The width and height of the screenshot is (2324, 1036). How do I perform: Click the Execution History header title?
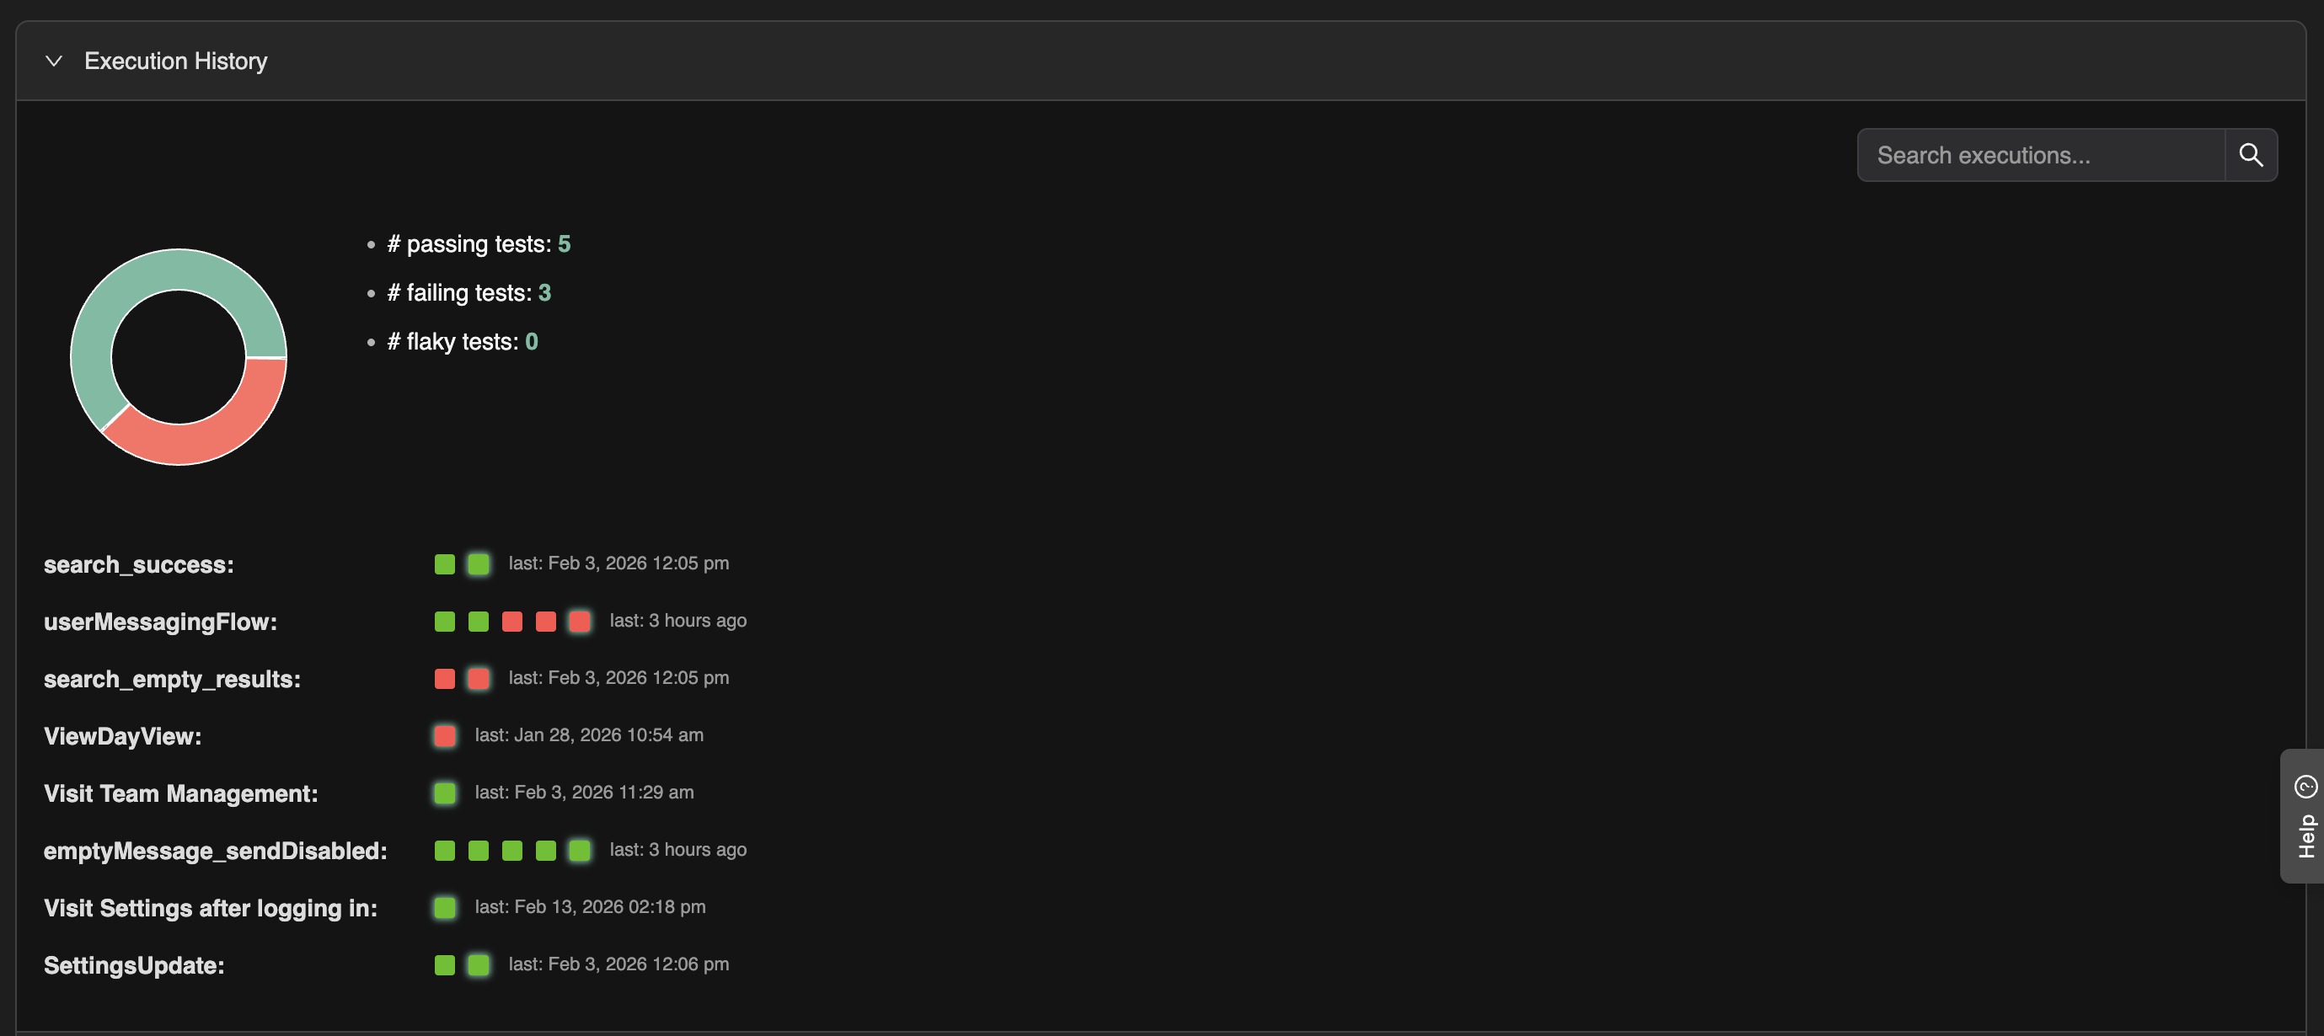point(175,61)
